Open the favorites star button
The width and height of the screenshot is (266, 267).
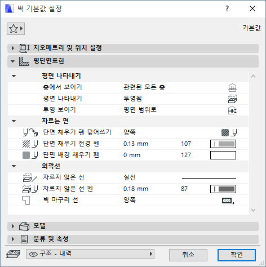coord(16,29)
